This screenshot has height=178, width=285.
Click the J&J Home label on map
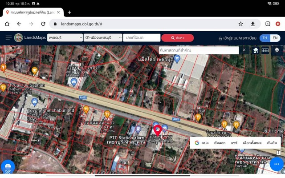[273, 131]
